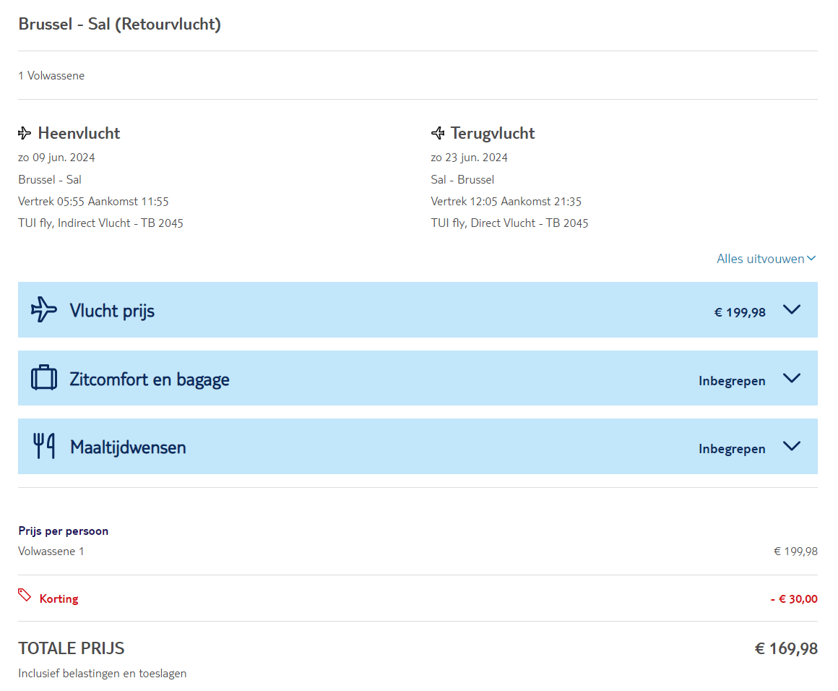Viewport: 838px width, 691px height.
Task: Click the airplane icon in Vlucht prijs bar
Action: coord(44,309)
